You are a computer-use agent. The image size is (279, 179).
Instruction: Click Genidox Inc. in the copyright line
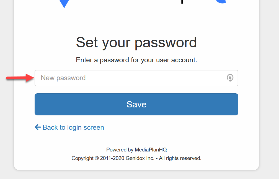click(140, 158)
